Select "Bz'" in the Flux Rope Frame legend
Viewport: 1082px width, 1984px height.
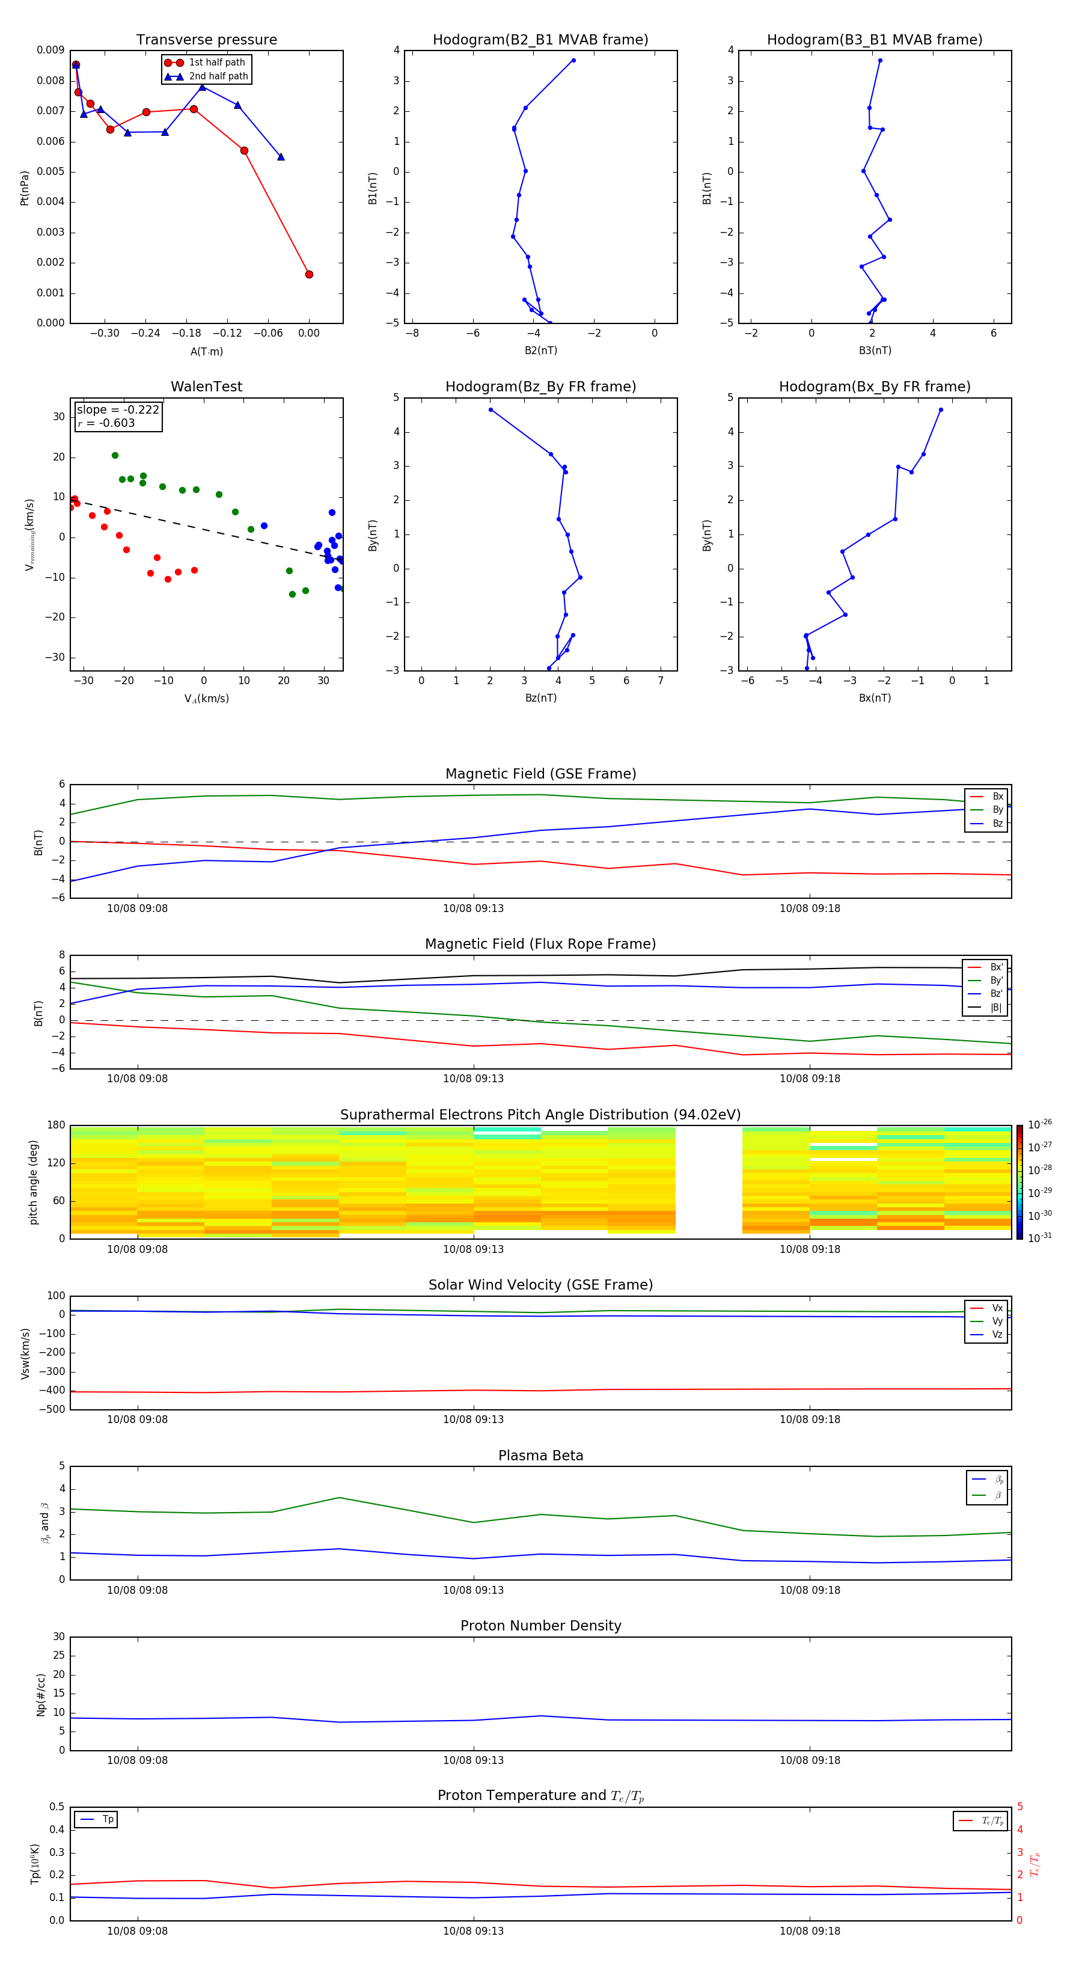click(985, 994)
